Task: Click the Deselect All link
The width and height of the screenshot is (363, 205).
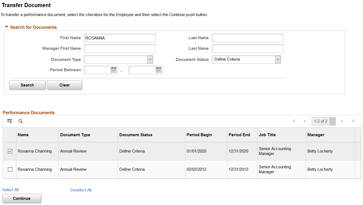Action: (81, 190)
